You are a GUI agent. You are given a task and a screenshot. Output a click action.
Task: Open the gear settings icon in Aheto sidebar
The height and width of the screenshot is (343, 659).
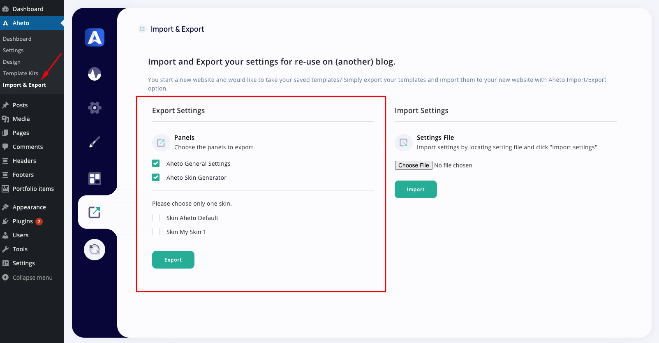coord(95,108)
